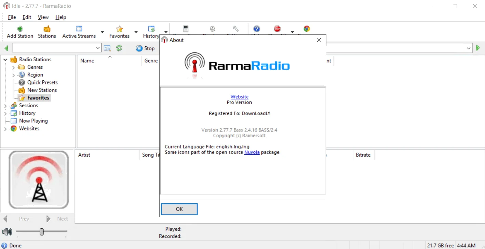Close the About dialog with the X
The width and height of the screenshot is (485, 249).
point(319,40)
